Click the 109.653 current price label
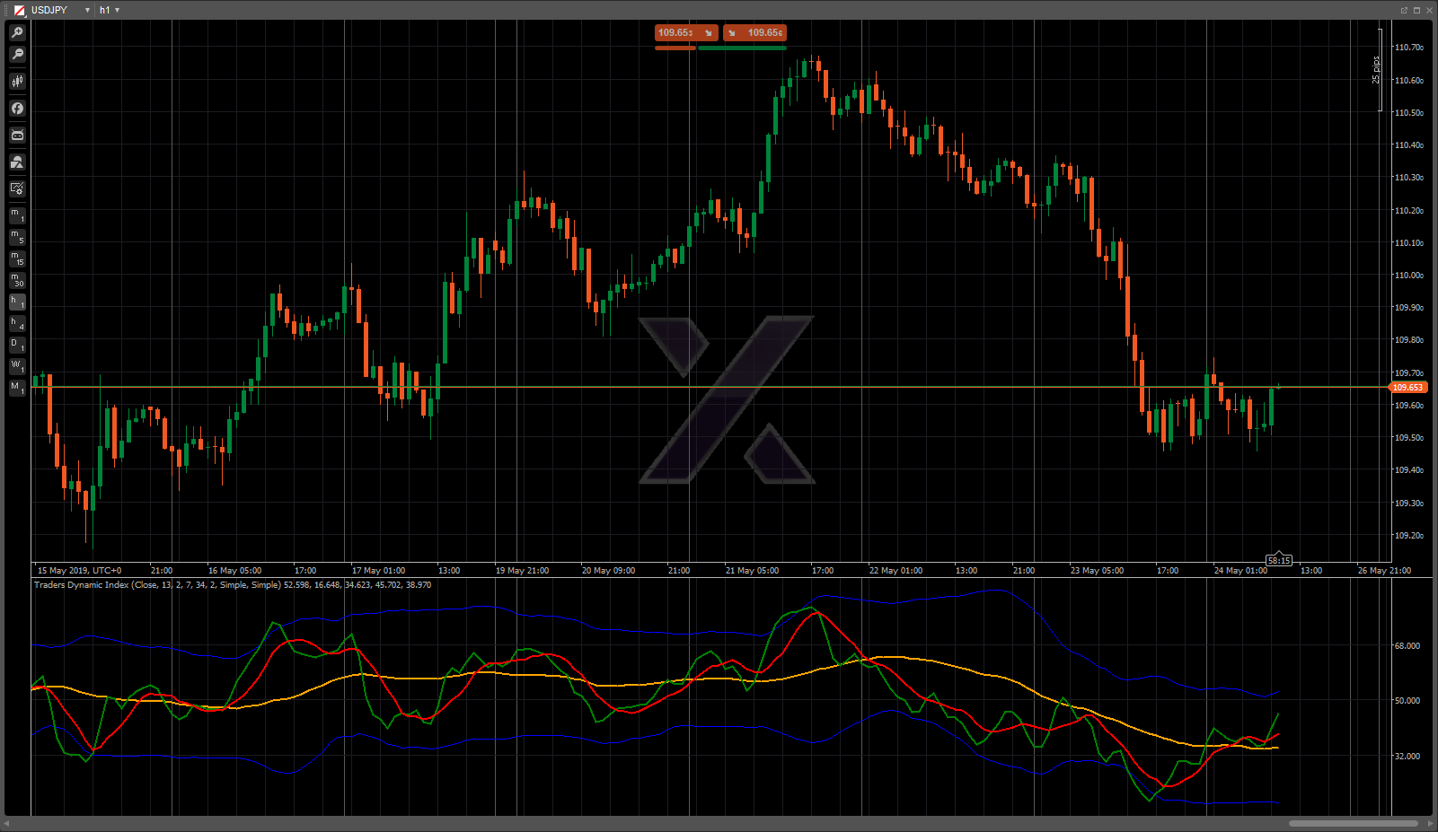The image size is (1438, 832). (1407, 388)
